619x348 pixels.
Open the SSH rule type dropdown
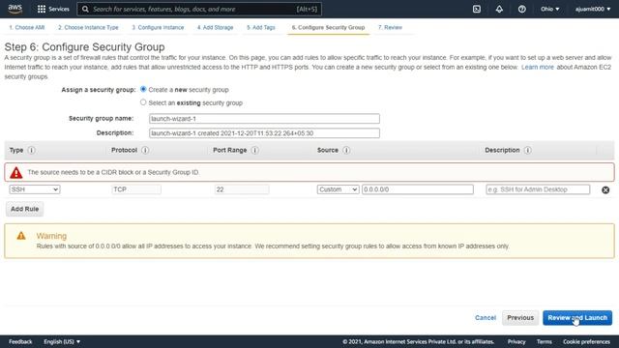tap(35, 189)
